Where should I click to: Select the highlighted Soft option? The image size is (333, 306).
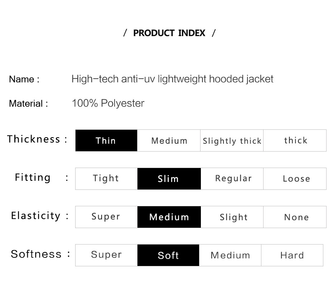pos(168,255)
